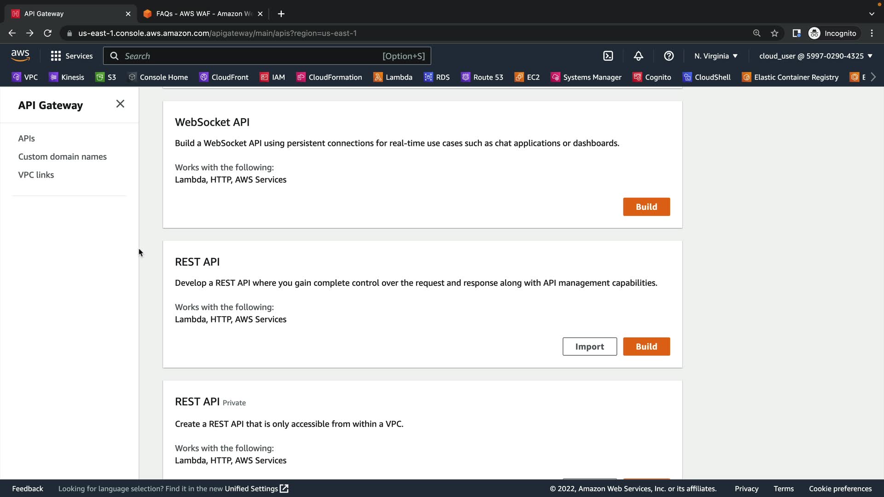Click Import for REST API

(x=589, y=347)
